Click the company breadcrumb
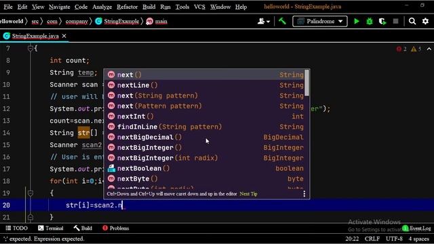This screenshot has width=434, height=244. click(x=77, y=21)
